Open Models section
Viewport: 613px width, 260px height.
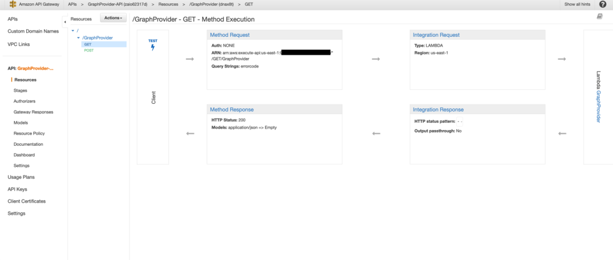pyautogui.click(x=20, y=123)
